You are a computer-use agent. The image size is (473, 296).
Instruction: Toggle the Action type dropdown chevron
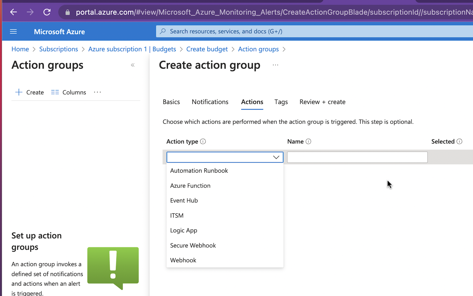tap(276, 157)
